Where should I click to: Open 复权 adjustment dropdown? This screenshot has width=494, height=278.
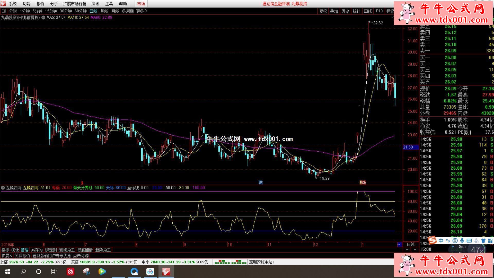[x=323, y=11]
